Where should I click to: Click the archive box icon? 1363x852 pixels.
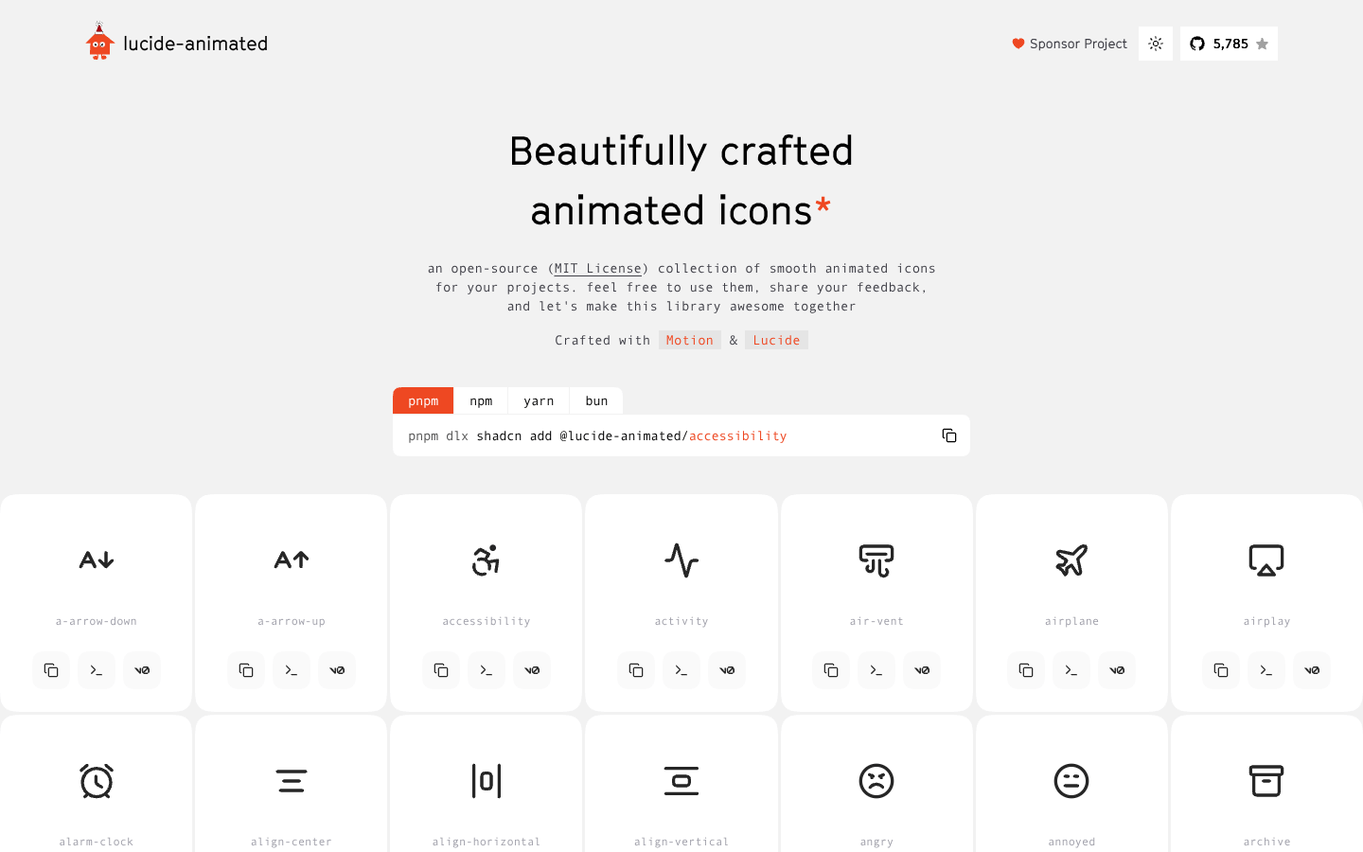[1266, 781]
